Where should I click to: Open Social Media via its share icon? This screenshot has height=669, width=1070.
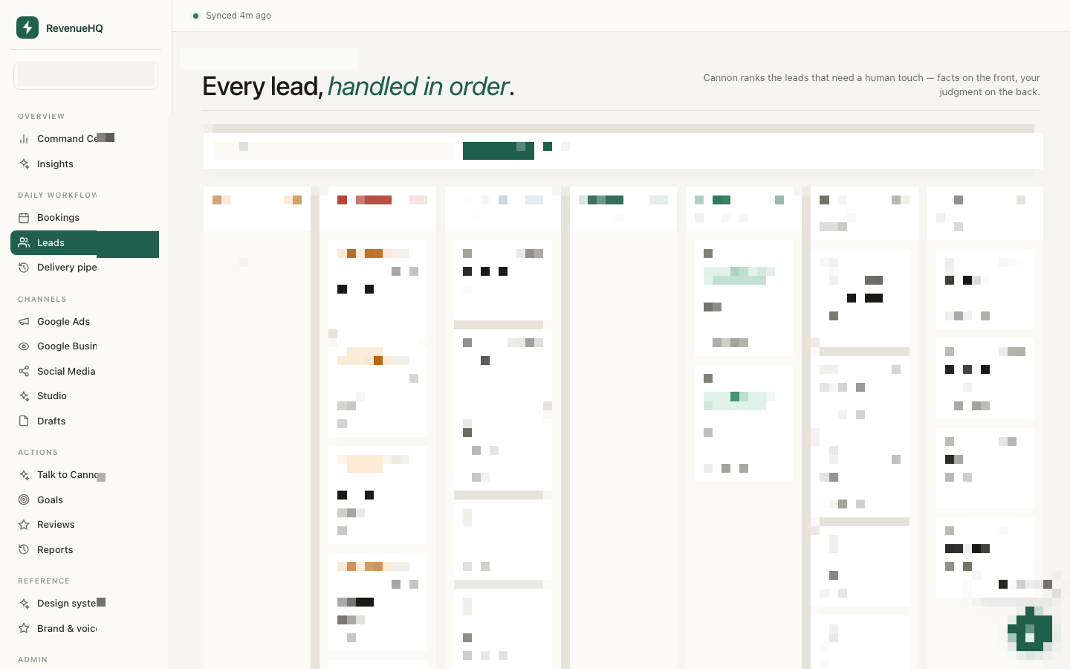pos(24,372)
